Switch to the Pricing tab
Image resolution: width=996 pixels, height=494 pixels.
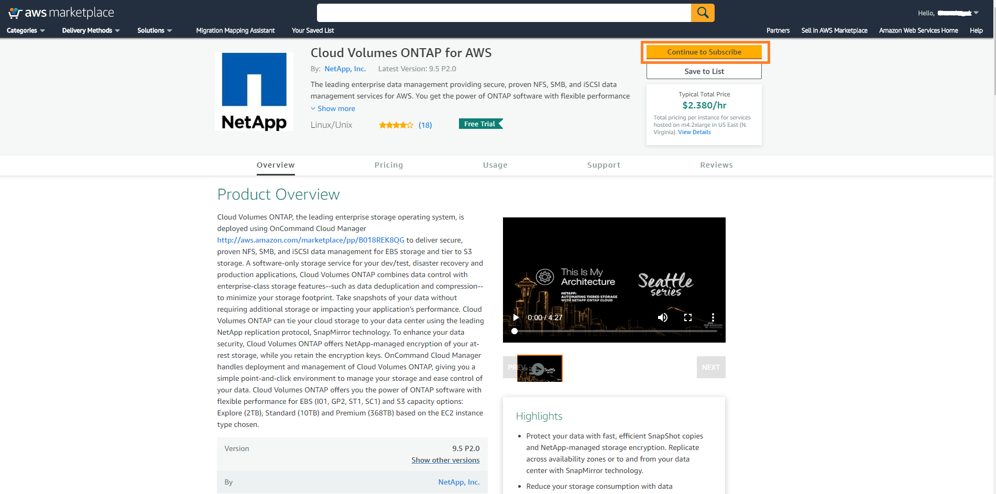tap(388, 165)
